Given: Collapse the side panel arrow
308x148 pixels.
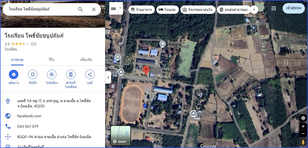Looking at the screenshot, I should (108, 77).
